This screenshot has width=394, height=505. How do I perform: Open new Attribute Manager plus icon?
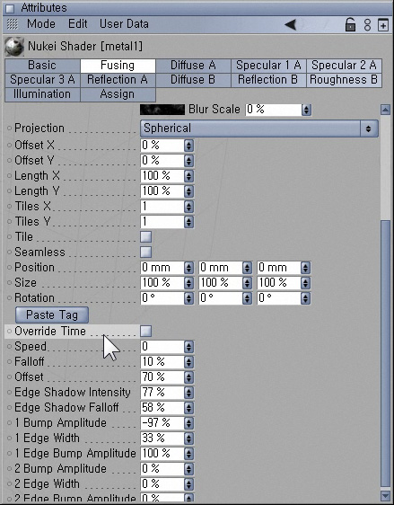click(382, 25)
